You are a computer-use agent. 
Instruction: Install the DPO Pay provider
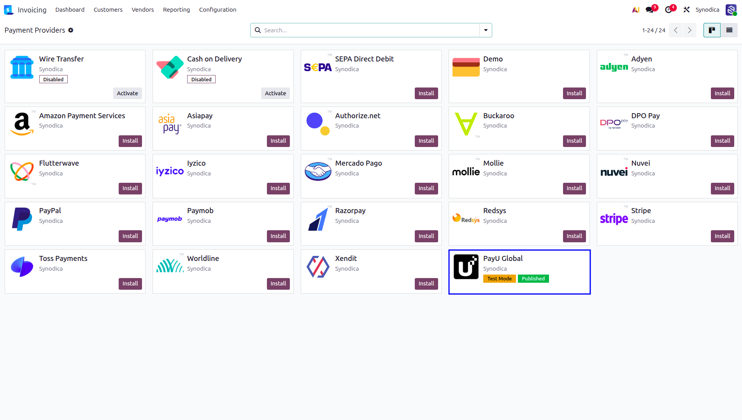pos(722,141)
